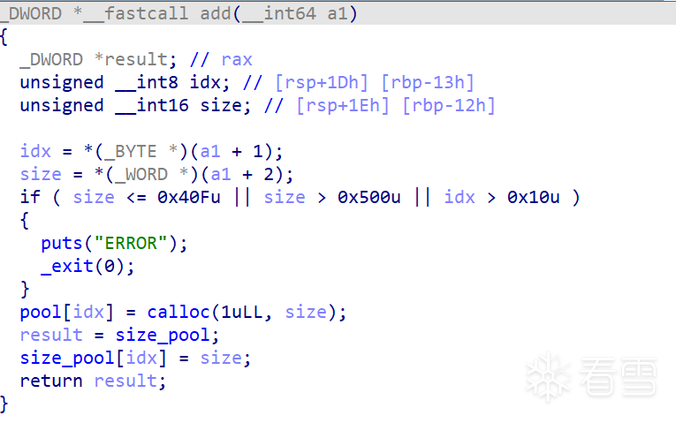This screenshot has width=676, height=423.
Task: Click the constant 0x40Fu in the if condition
Action: (x=189, y=197)
